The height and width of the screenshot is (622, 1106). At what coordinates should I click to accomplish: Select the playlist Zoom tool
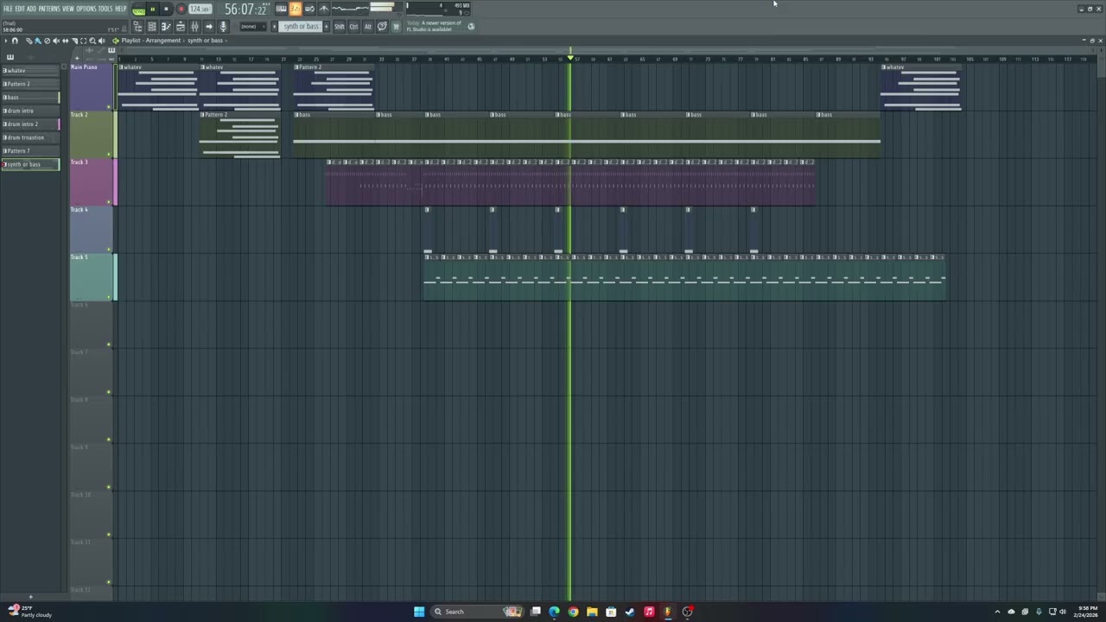pyautogui.click(x=92, y=41)
